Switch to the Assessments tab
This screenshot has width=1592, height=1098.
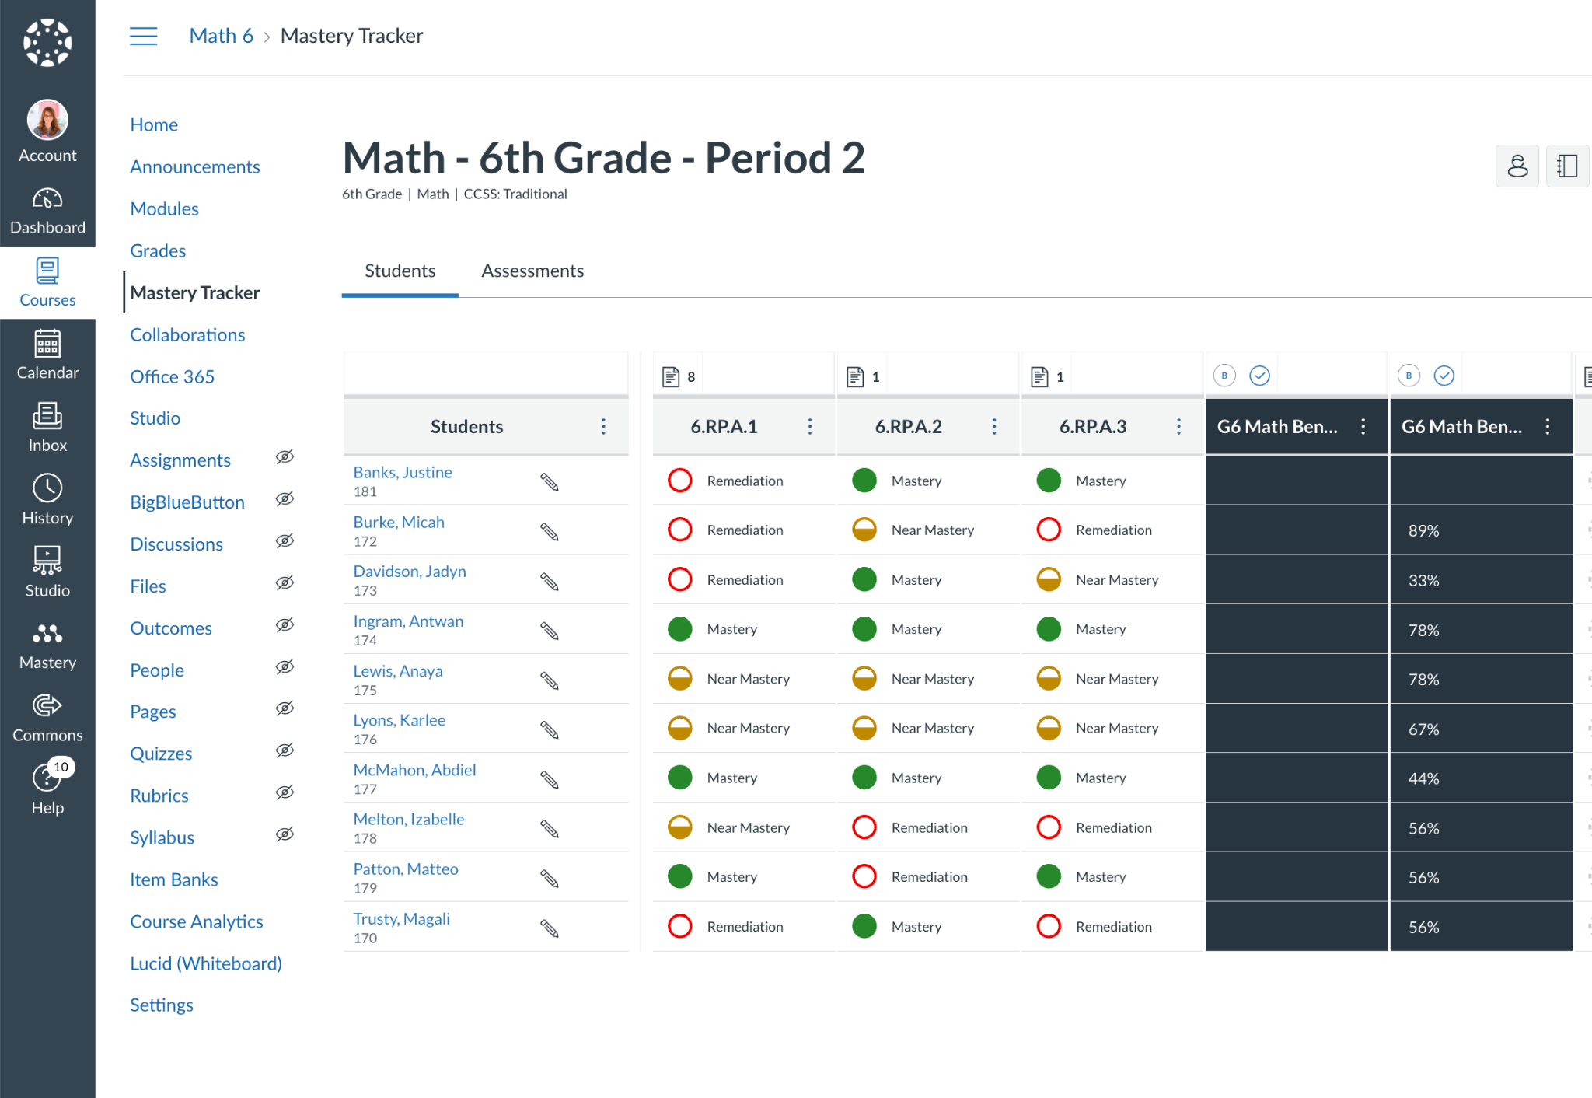point(532,271)
